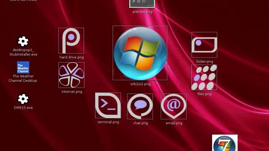Select the terminal.png icon

(x=108, y=105)
